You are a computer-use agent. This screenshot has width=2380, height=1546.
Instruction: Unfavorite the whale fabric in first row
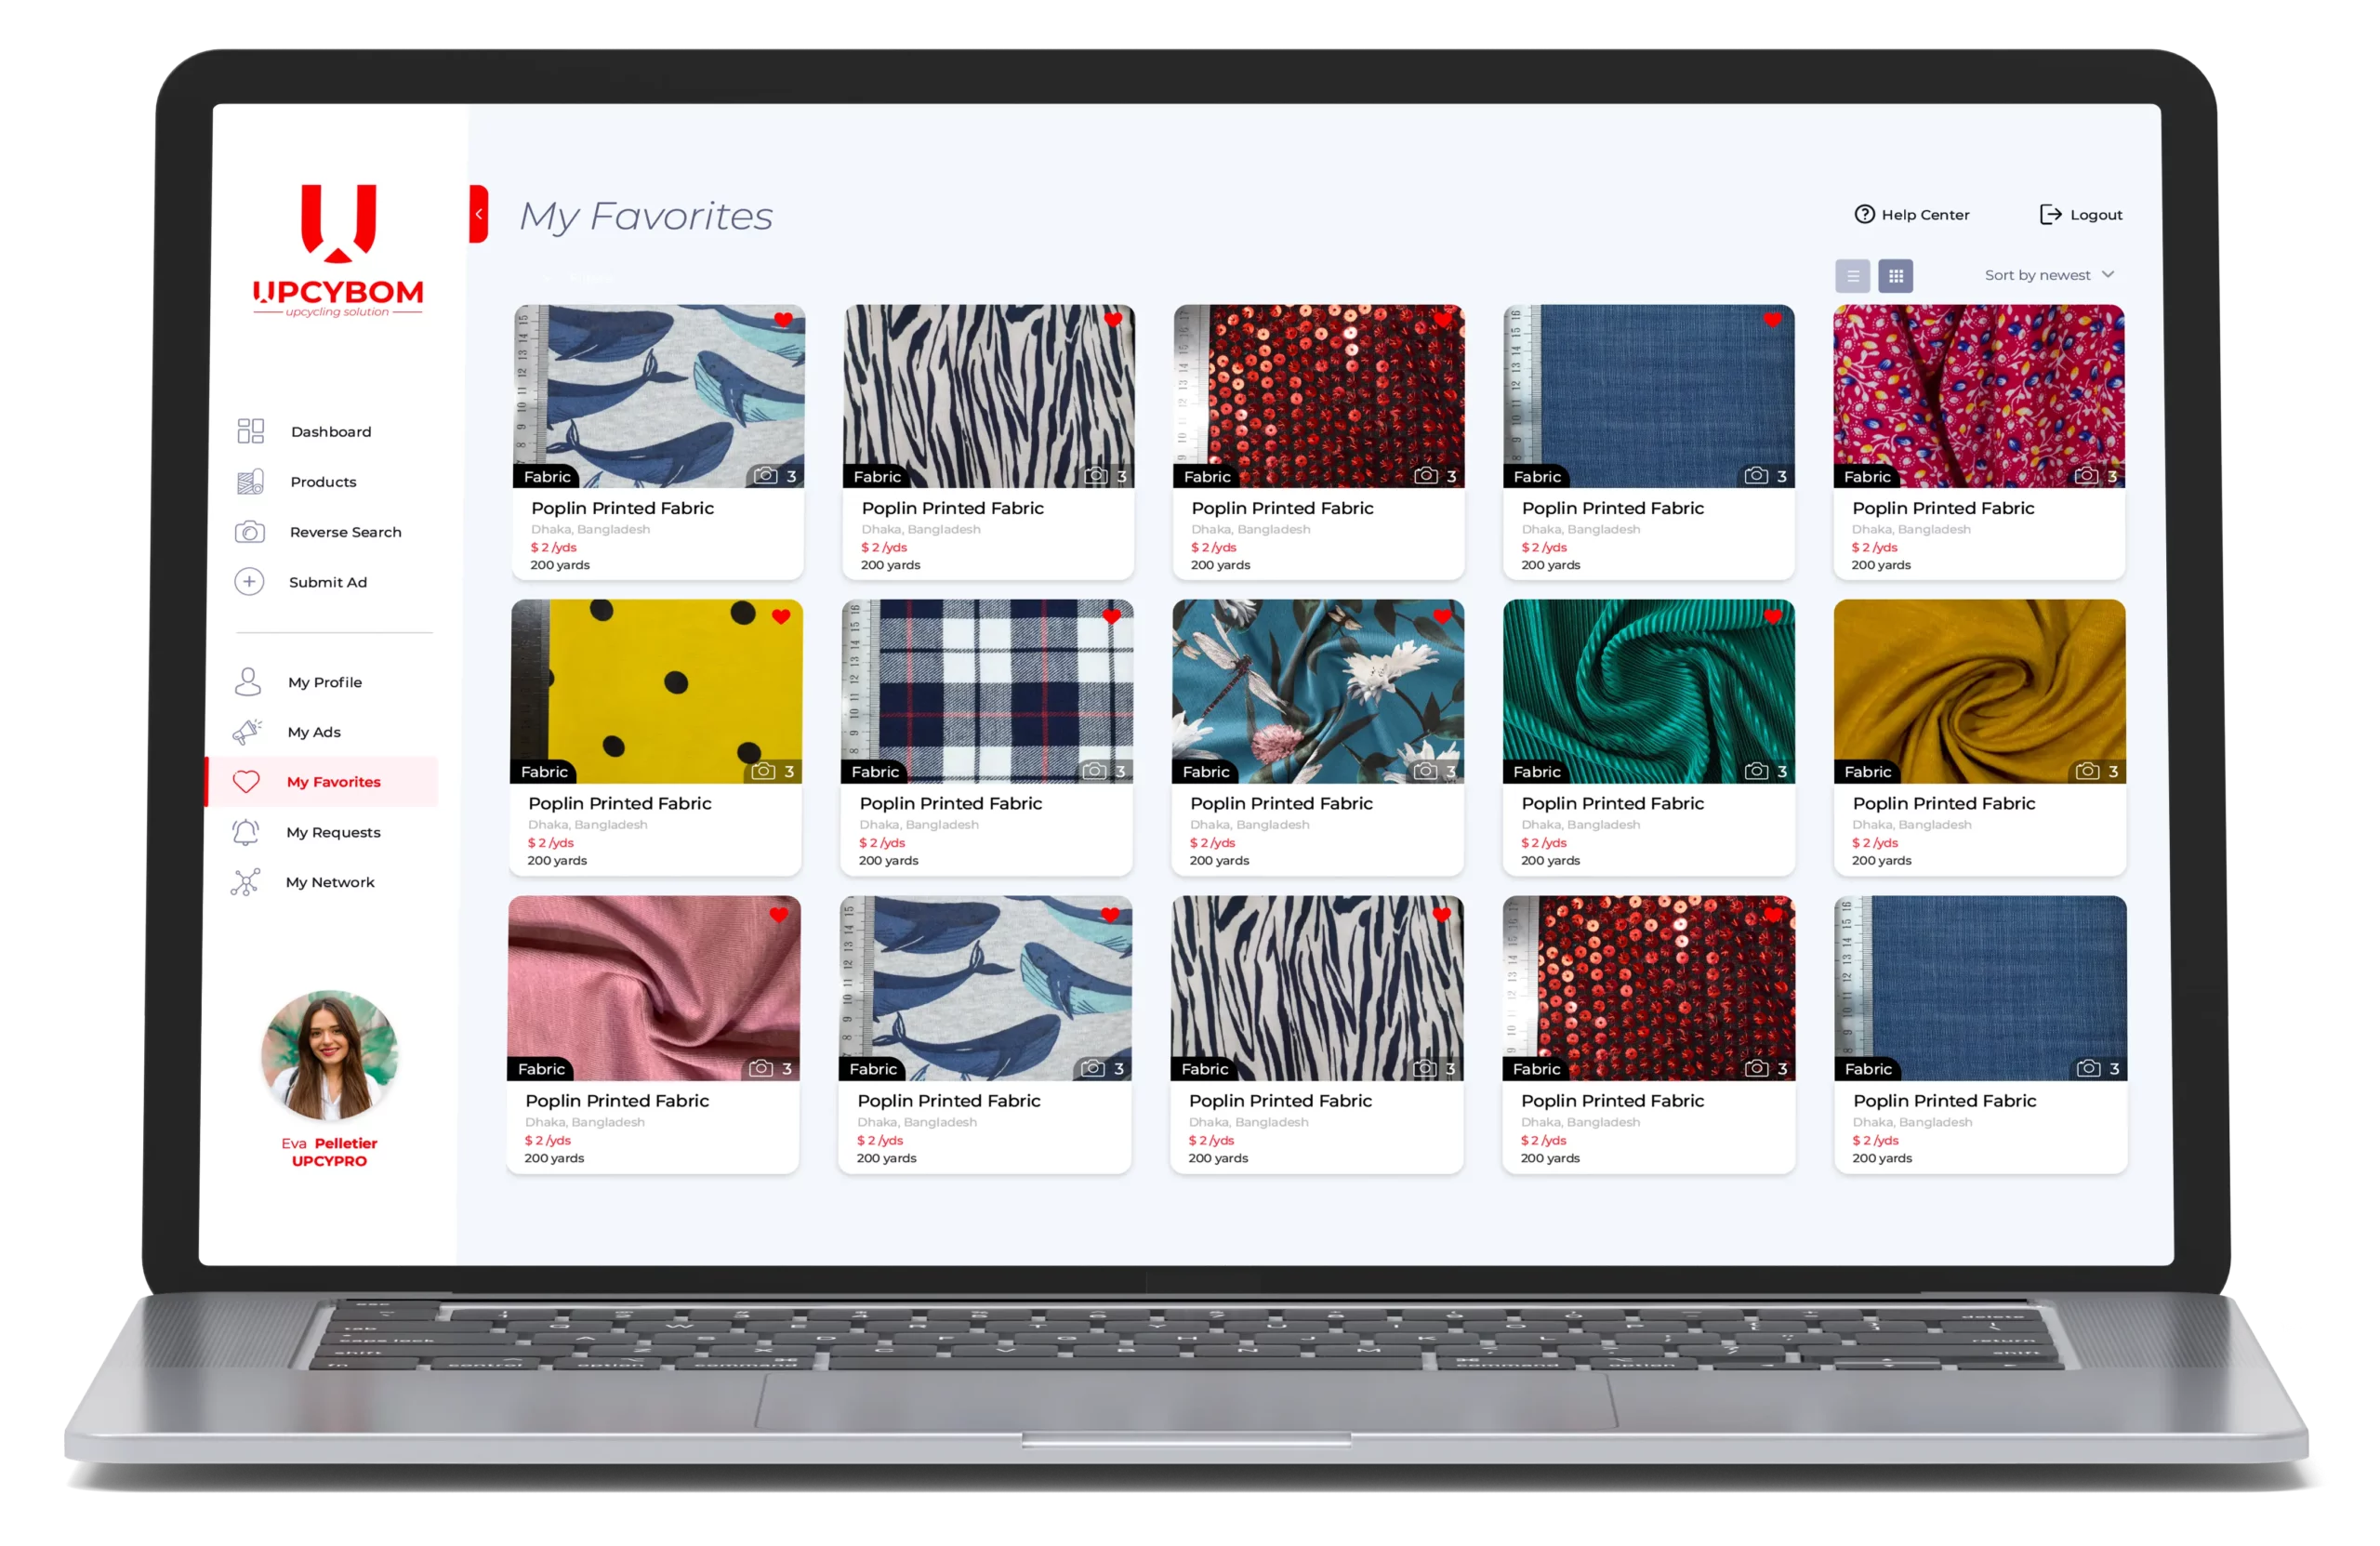783,320
